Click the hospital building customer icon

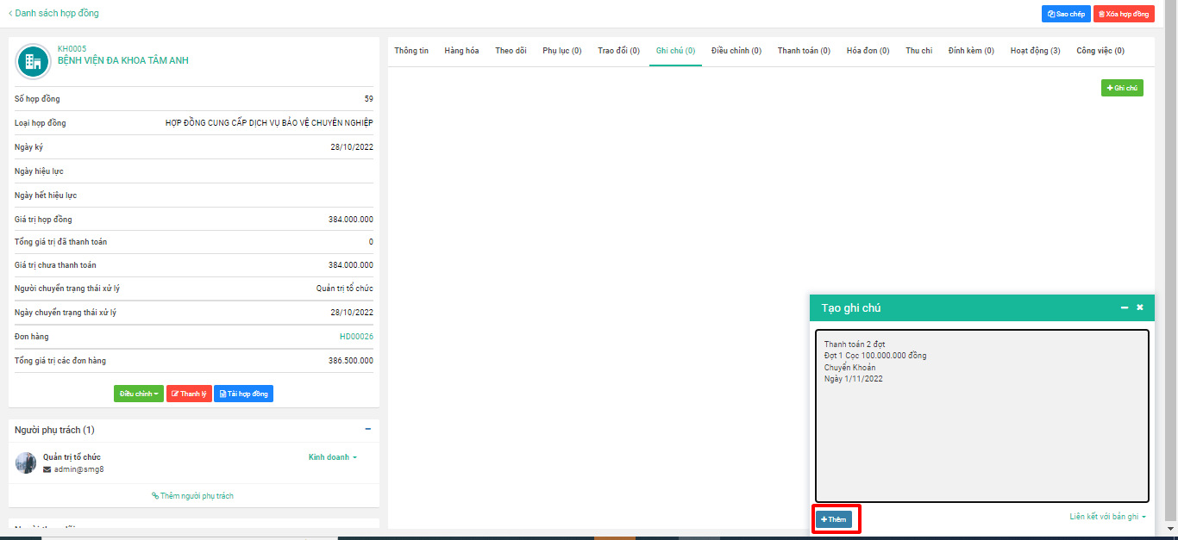[x=34, y=61]
